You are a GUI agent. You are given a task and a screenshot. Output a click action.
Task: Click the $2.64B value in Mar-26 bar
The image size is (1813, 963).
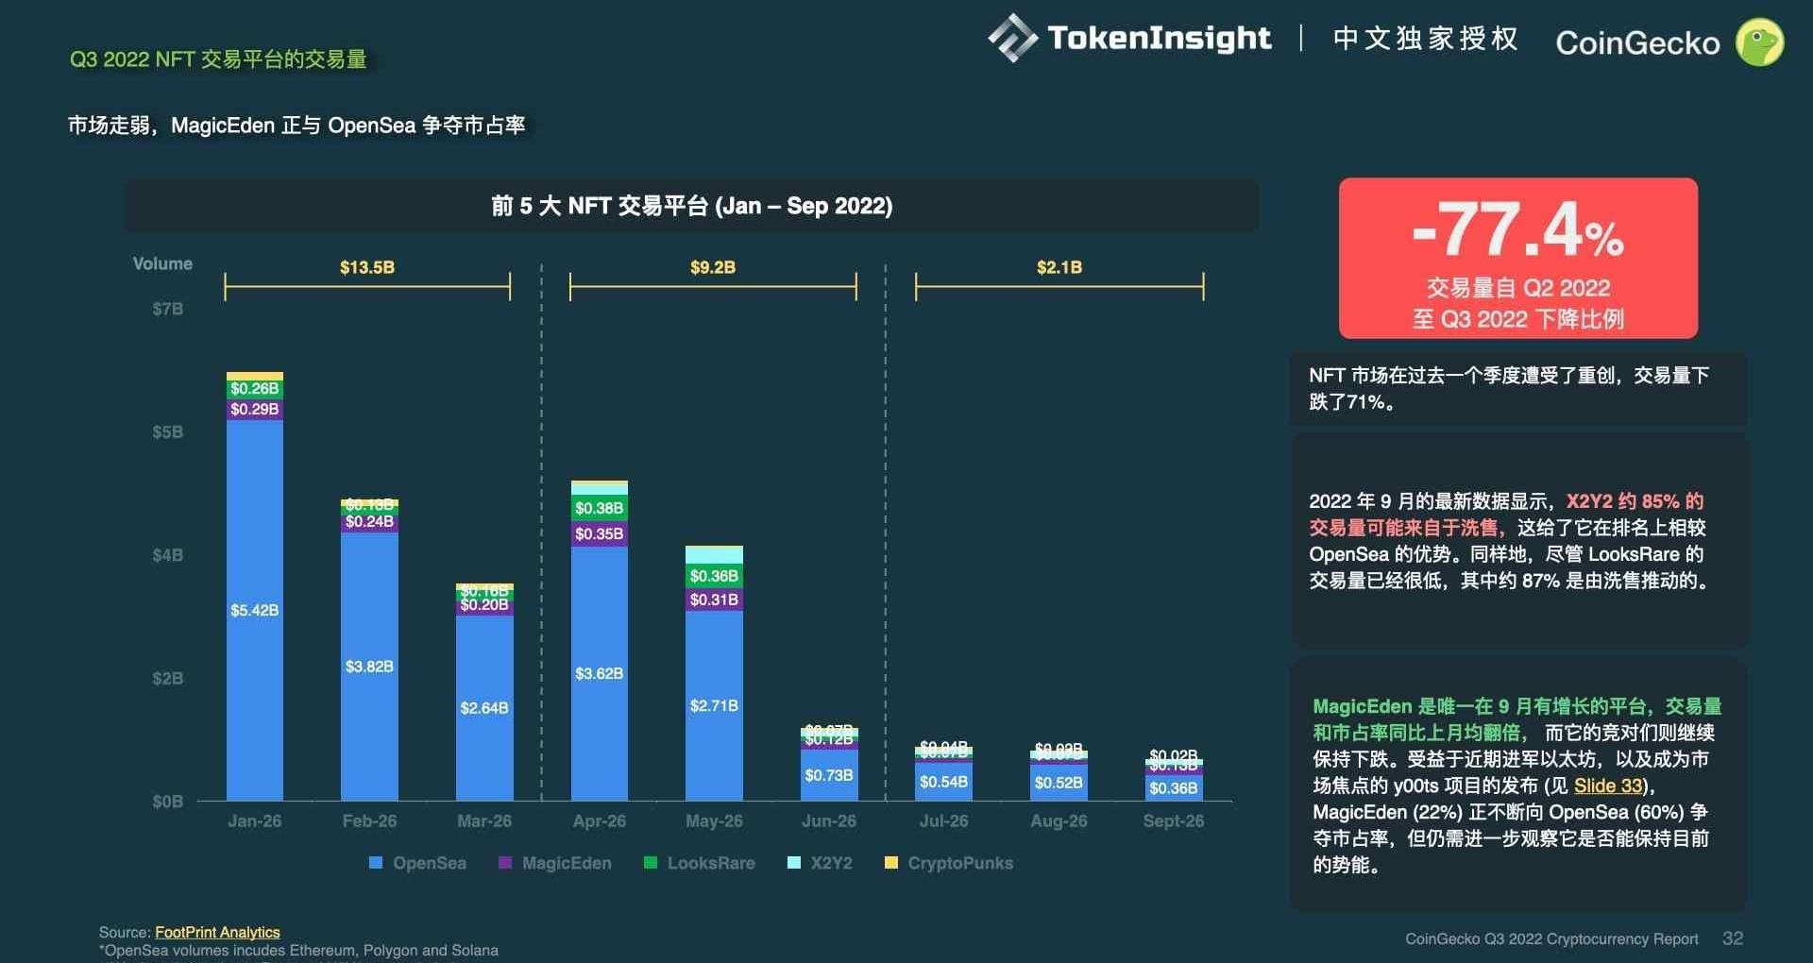[484, 708]
